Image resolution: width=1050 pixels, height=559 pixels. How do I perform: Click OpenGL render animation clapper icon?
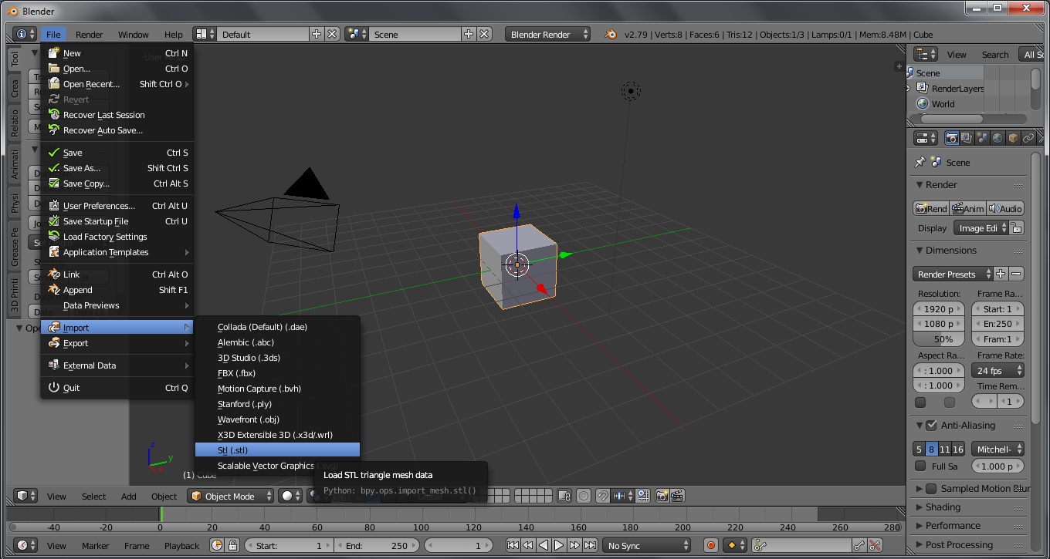[x=677, y=496]
